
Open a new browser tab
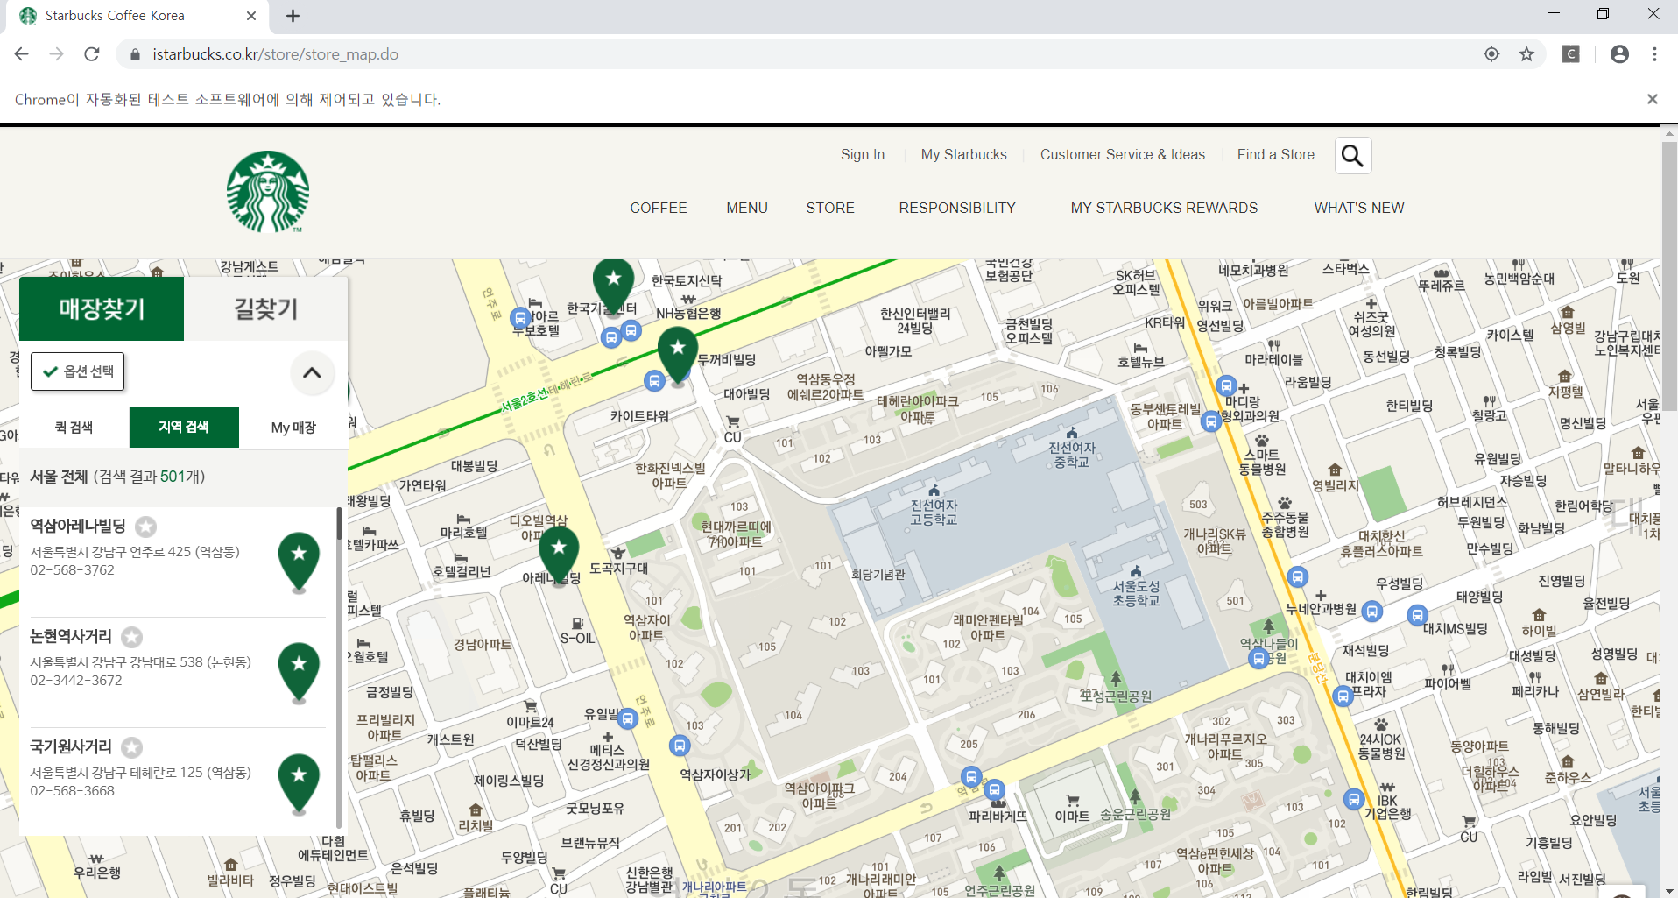293,16
